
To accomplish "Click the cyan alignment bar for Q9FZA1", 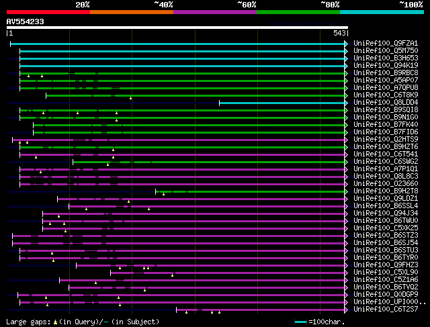I will pyautogui.click(x=177, y=44).
